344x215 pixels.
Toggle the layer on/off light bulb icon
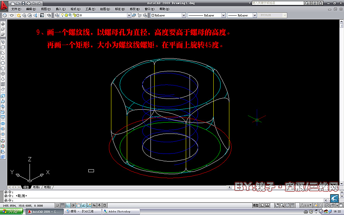click(x=63, y=15)
